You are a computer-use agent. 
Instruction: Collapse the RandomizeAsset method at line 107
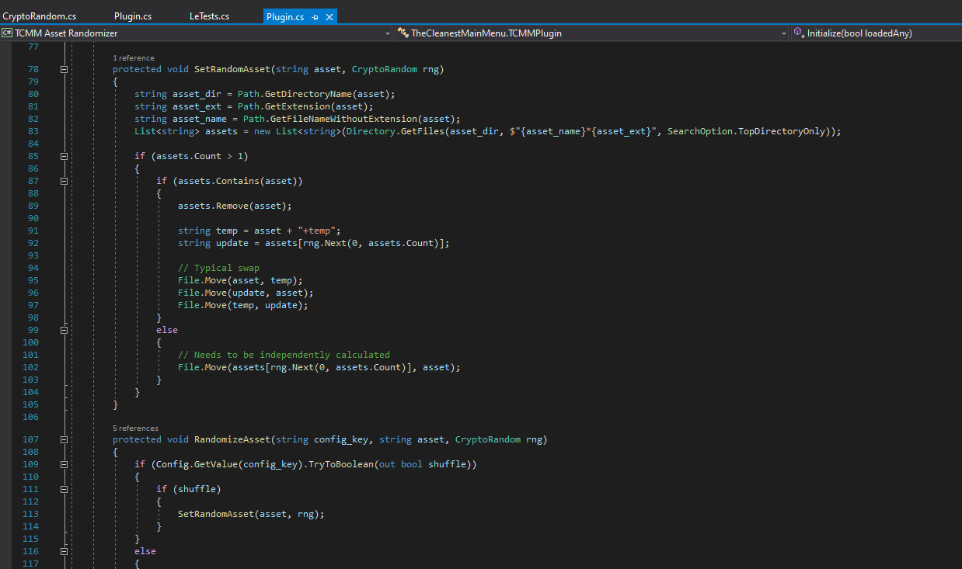click(64, 439)
